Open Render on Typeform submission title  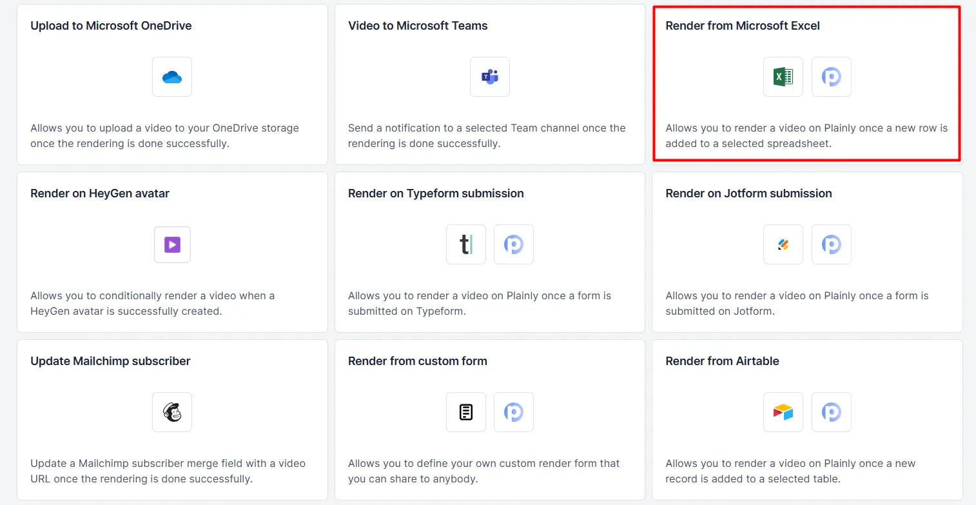pos(436,193)
